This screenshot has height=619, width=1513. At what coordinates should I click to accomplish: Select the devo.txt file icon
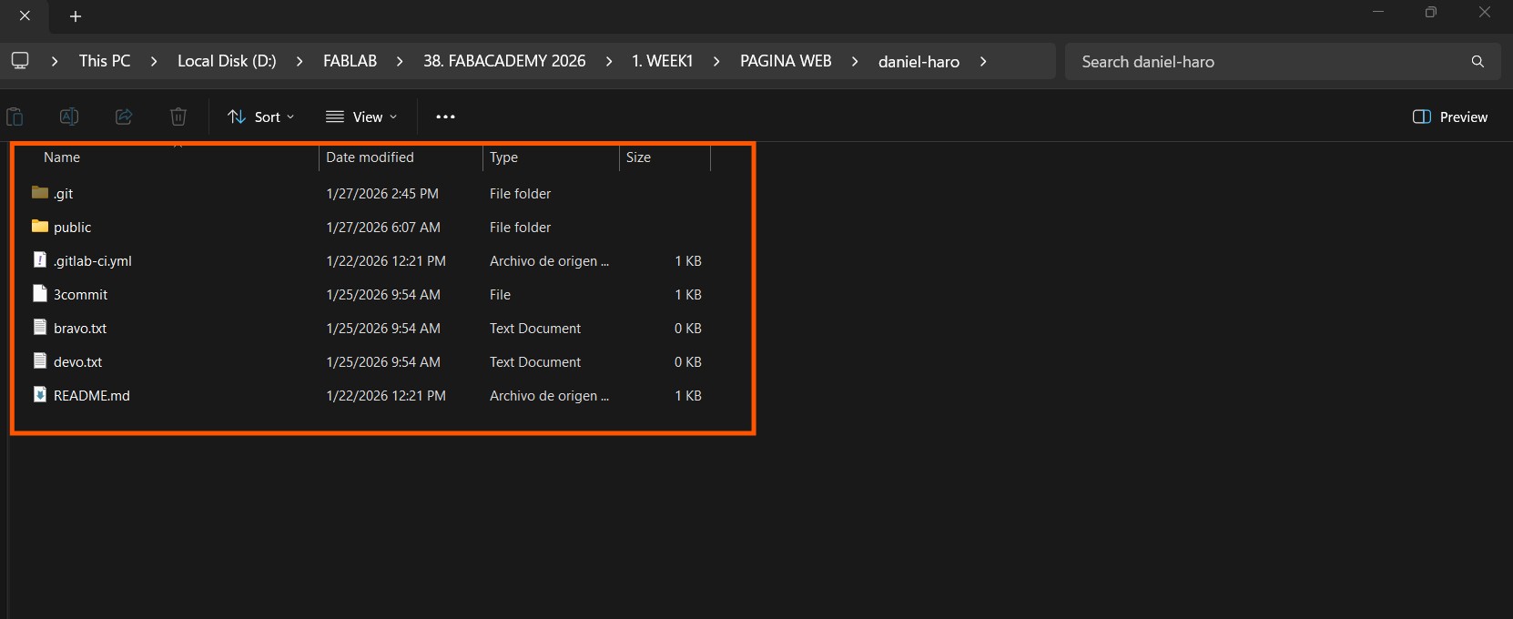[x=40, y=360]
